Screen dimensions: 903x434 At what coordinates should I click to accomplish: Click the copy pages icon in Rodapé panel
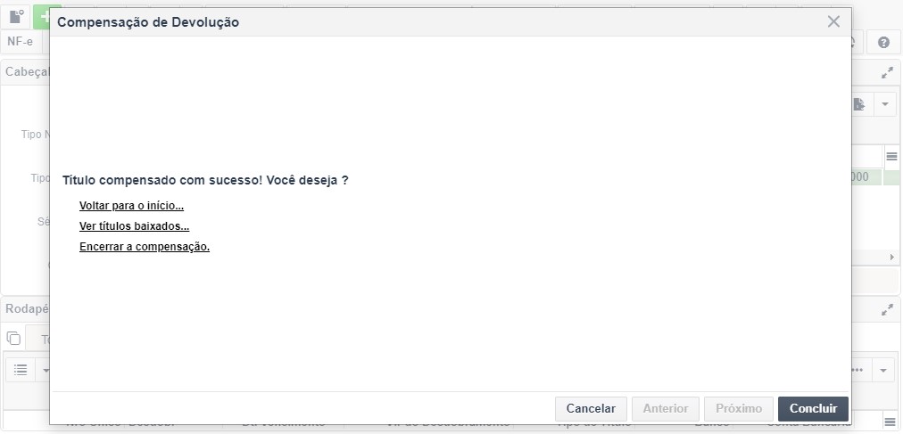coord(13,338)
